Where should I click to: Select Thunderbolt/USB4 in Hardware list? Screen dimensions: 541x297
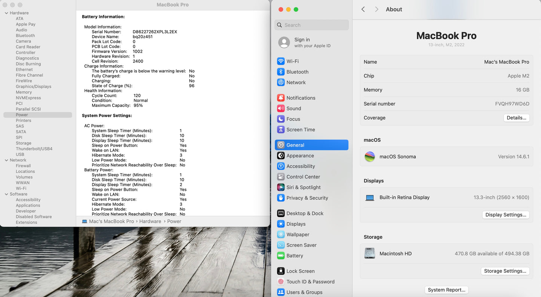34,149
